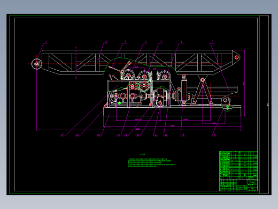Image resolution: width=278 pixels, height=209 pixels.
Task: Pick the A-frame support pivot joint
Action: click(203, 80)
